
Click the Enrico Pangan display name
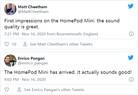point(31,58)
